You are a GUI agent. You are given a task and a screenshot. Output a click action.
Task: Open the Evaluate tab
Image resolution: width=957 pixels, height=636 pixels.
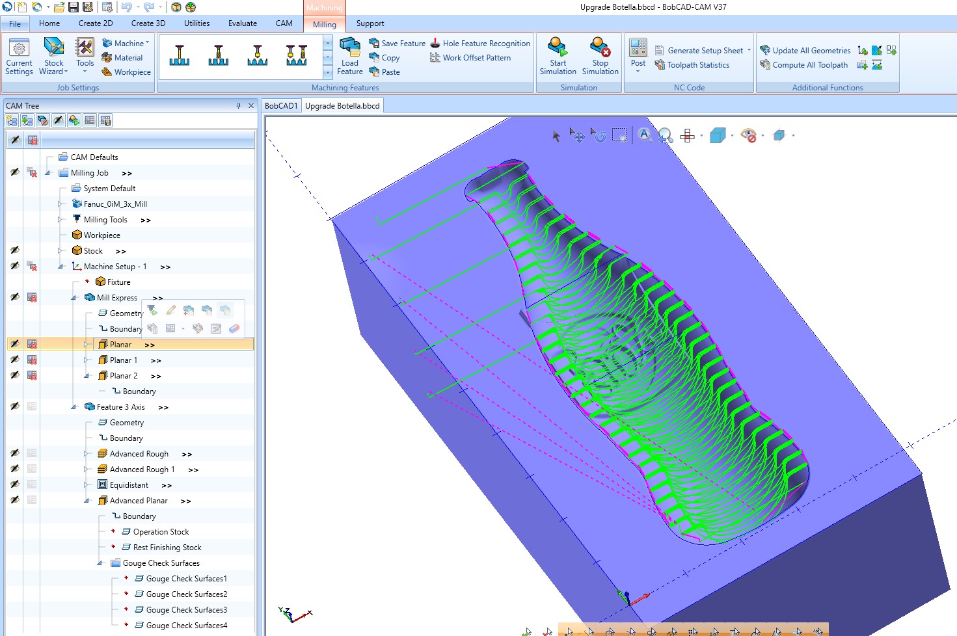click(x=243, y=23)
